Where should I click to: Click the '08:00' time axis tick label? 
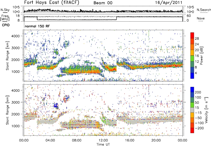[76, 140]
